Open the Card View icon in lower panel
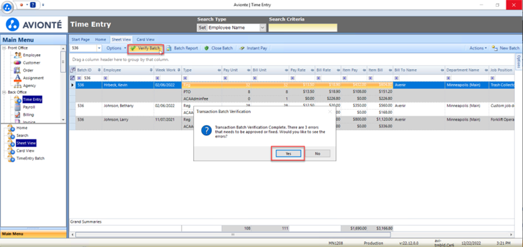 coord(11,151)
